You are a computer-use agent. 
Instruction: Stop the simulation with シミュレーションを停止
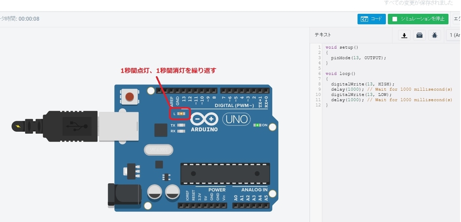pos(418,19)
